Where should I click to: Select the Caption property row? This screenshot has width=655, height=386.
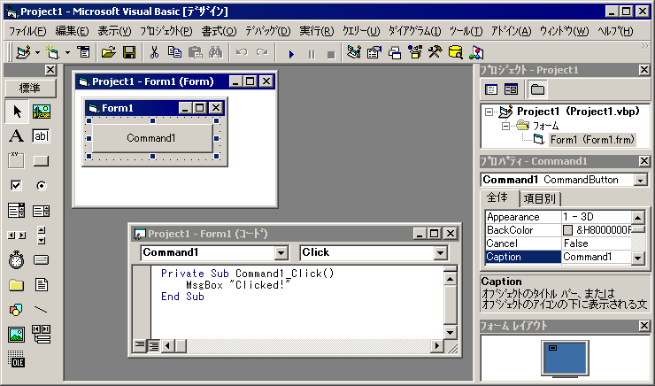(x=559, y=257)
